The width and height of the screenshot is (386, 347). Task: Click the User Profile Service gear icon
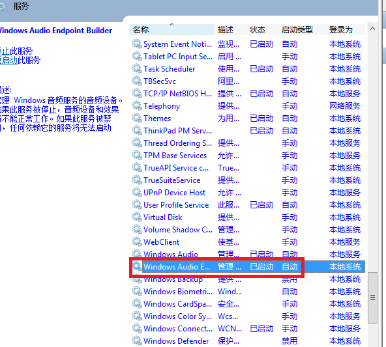point(137,204)
